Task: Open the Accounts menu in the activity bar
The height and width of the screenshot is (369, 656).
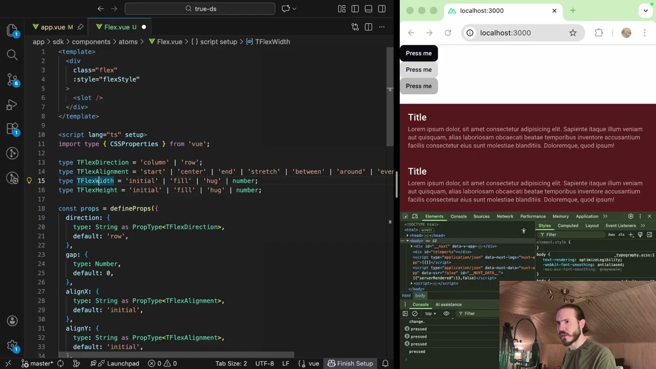Action: click(12, 321)
